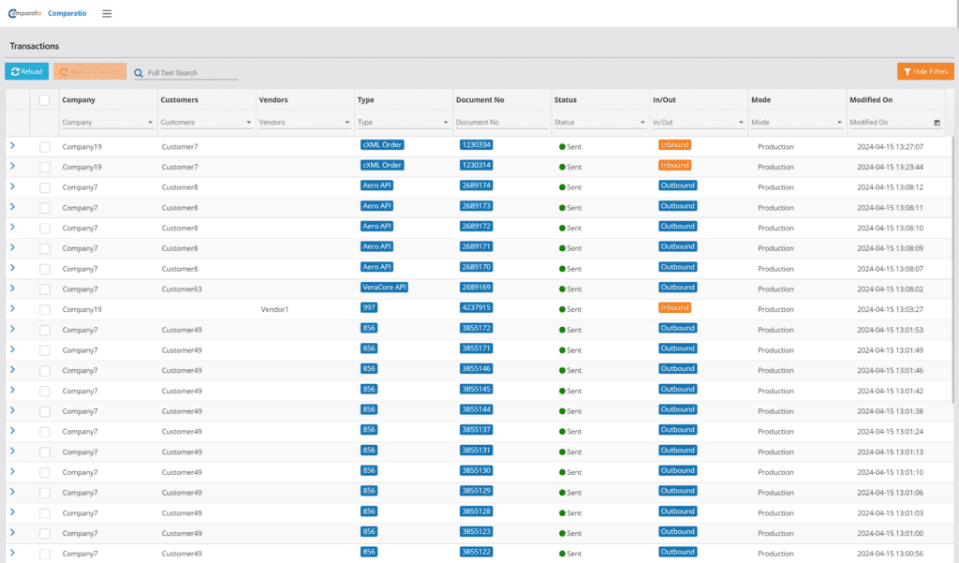This screenshot has width=959, height=563.
Task: Open the In/Out filter dropdown
Action: (x=741, y=123)
